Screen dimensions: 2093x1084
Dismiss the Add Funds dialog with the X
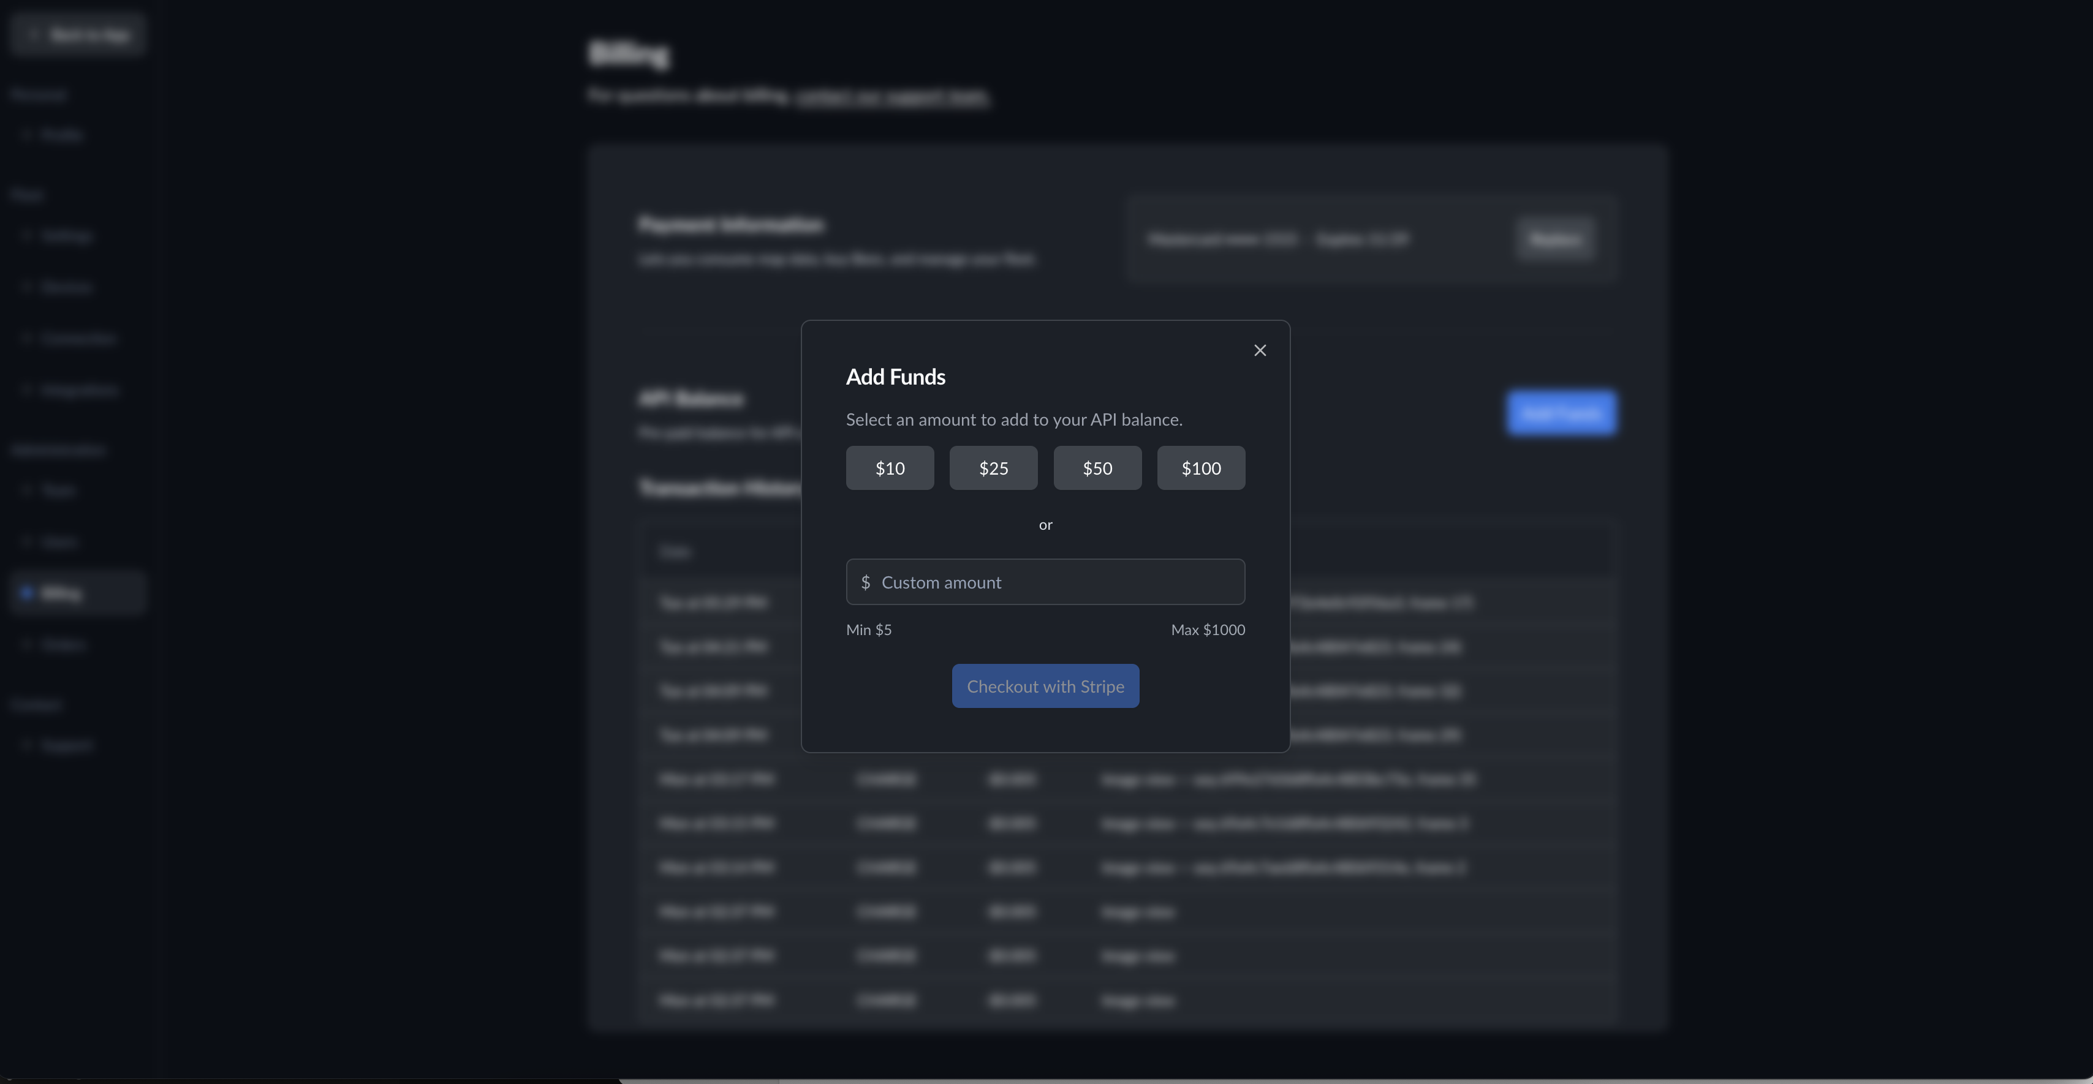click(1260, 350)
